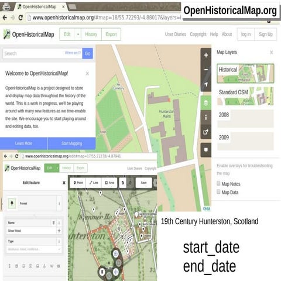The image size is (281, 281).
Task: Select the Point tool in the editor
Action: pos(78,183)
